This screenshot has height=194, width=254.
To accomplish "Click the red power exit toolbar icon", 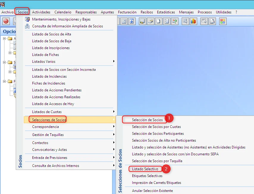I will tap(6, 21).
